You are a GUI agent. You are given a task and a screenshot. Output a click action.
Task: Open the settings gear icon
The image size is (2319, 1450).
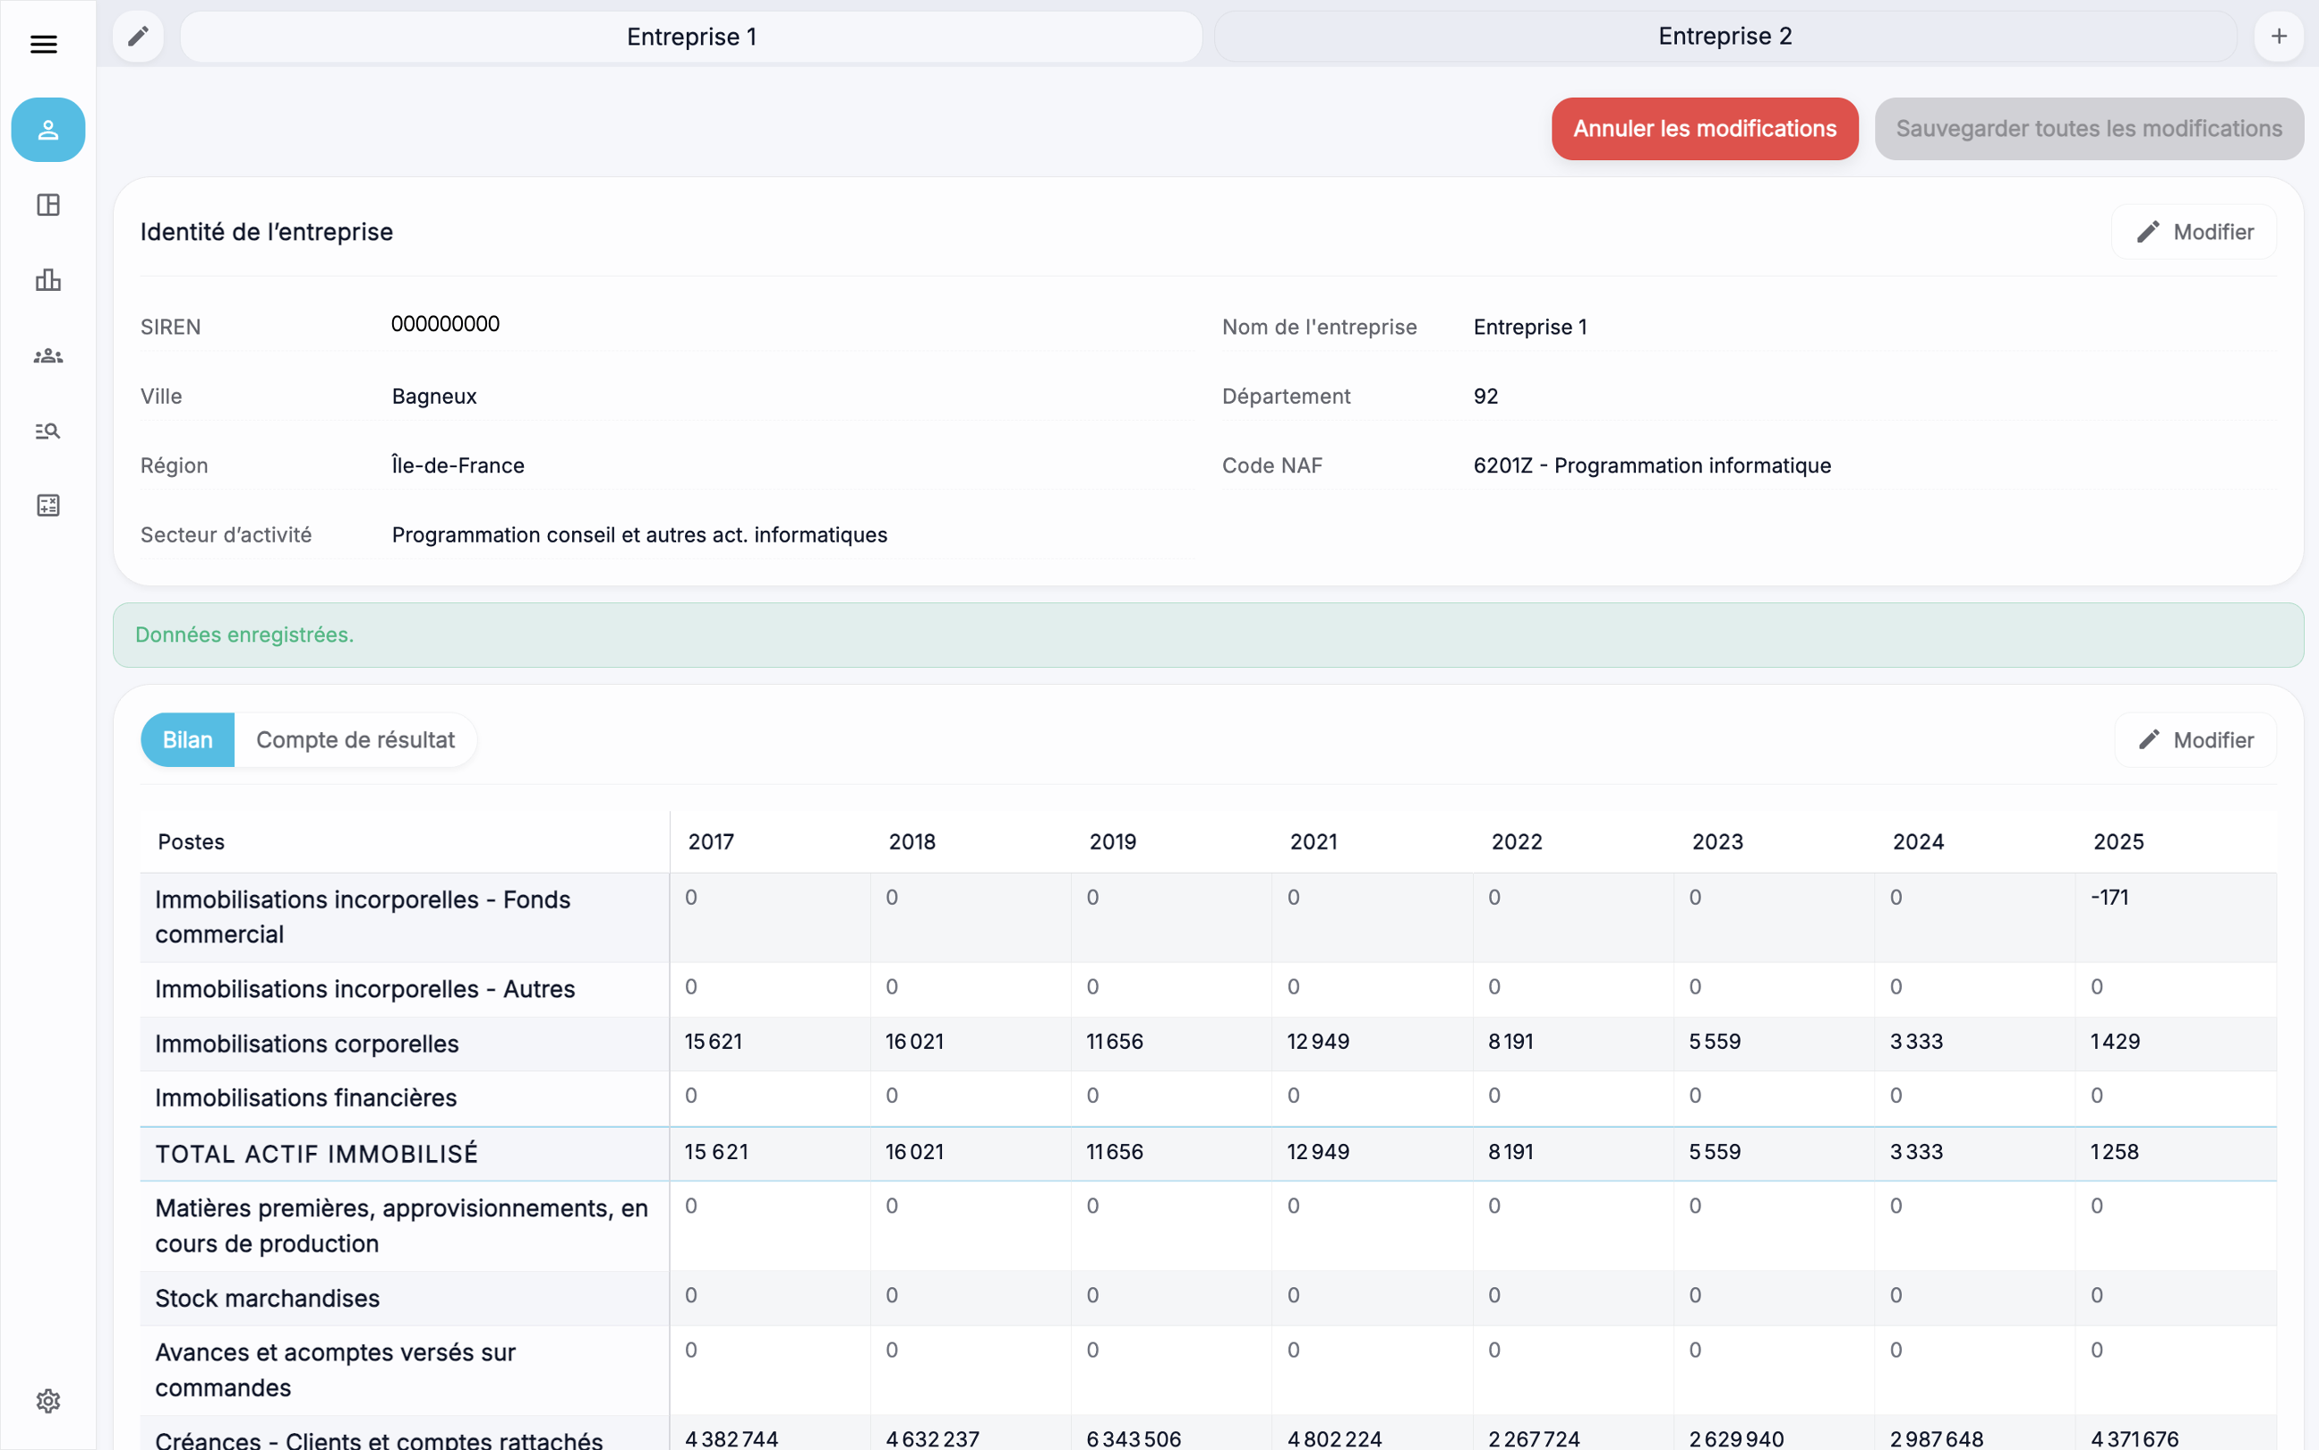click(48, 1401)
